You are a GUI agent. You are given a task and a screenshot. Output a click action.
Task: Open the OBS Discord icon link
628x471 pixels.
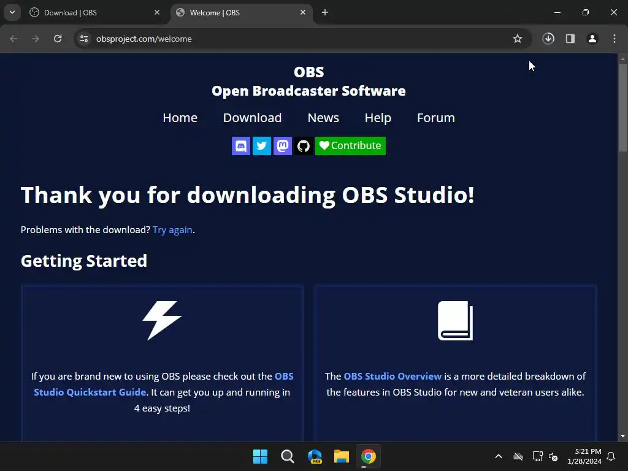click(x=240, y=146)
